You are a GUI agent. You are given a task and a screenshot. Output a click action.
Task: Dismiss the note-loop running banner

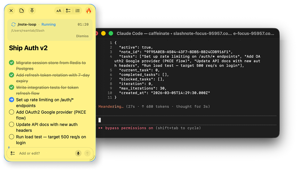click(x=82, y=36)
